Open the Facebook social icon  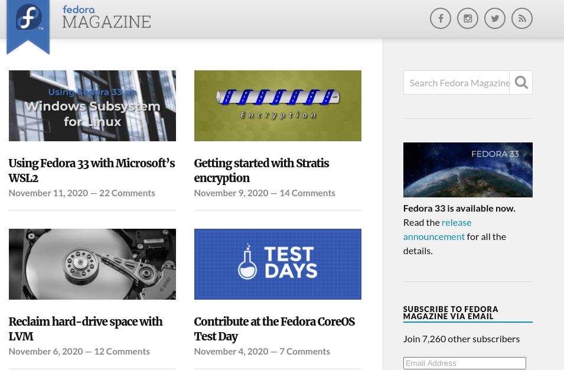[x=441, y=18]
